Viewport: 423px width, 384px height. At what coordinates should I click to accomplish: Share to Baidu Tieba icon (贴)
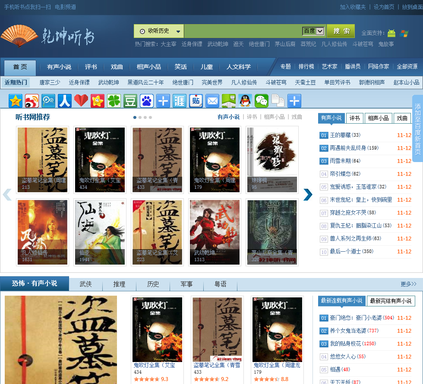click(x=196, y=101)
